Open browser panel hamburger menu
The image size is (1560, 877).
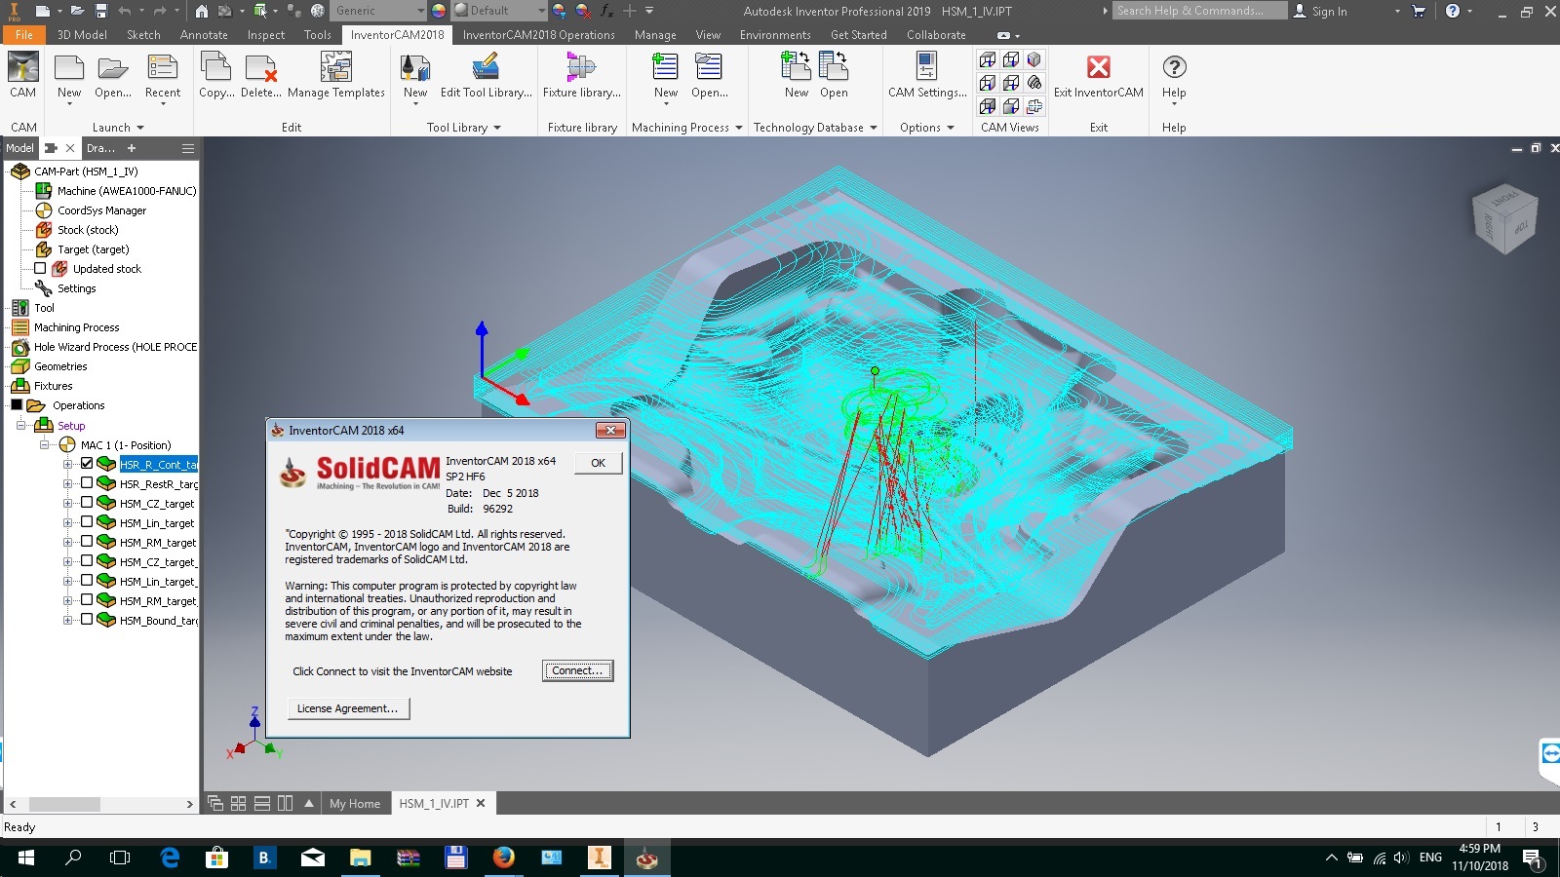click(188, 148)
